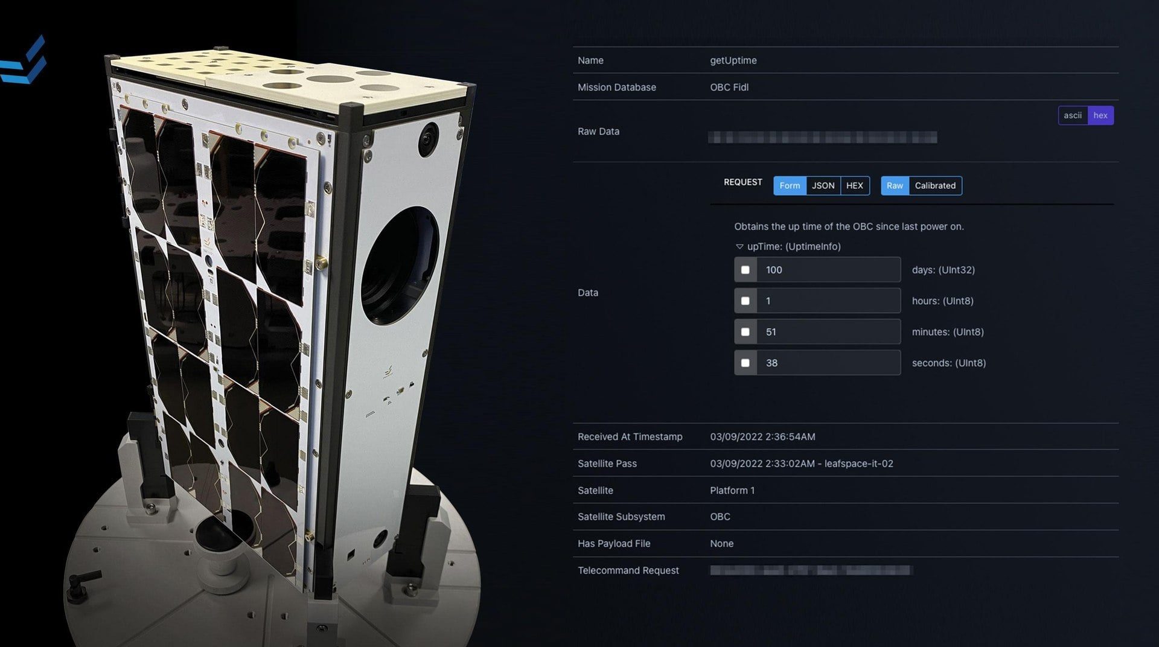Switch Raw Data view to hex

[1100, 115]
